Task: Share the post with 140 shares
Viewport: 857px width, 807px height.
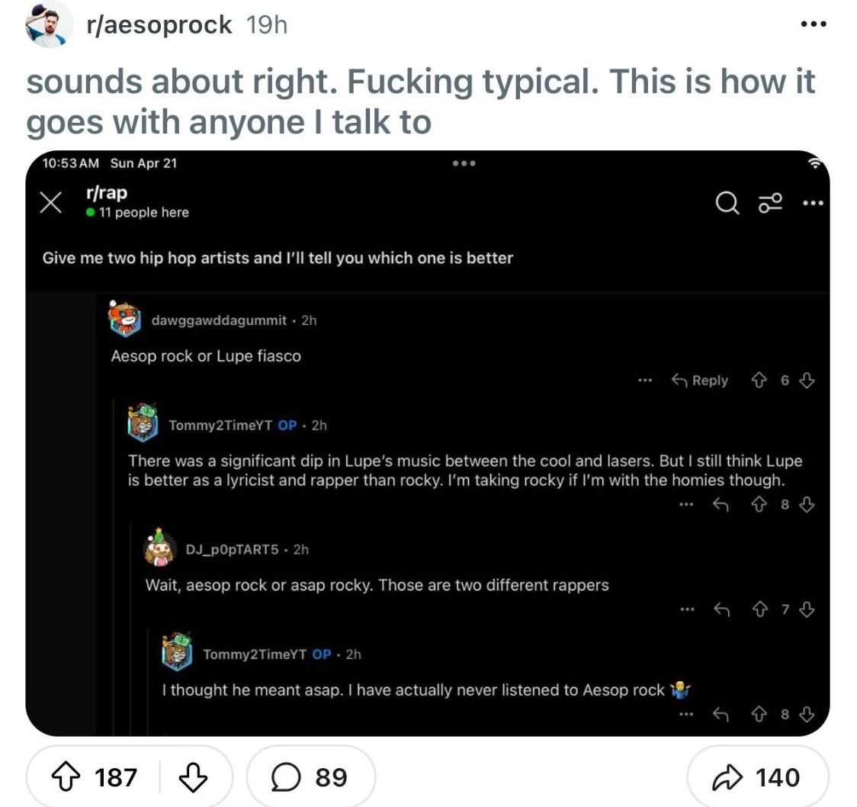Action: (758, 777)
